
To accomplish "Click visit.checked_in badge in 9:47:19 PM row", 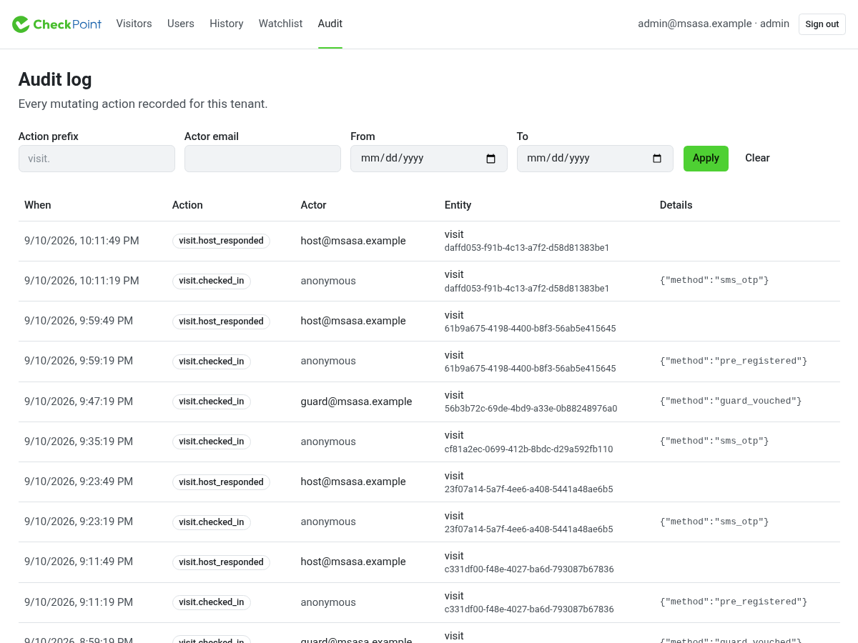I will (x=212, y=402).
